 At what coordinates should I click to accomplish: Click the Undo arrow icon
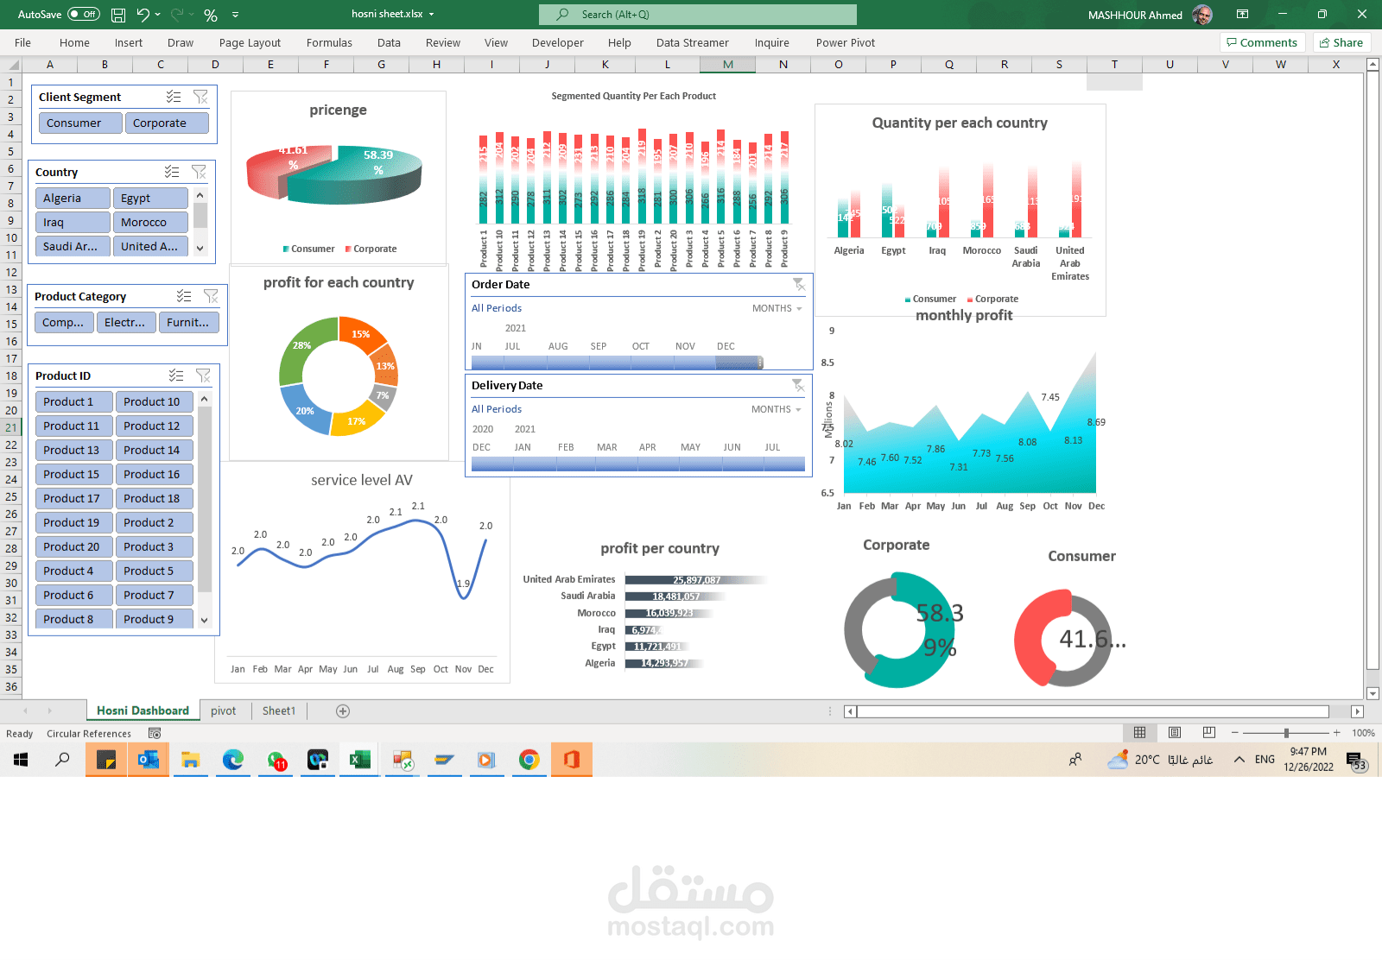tap(143, 15)
